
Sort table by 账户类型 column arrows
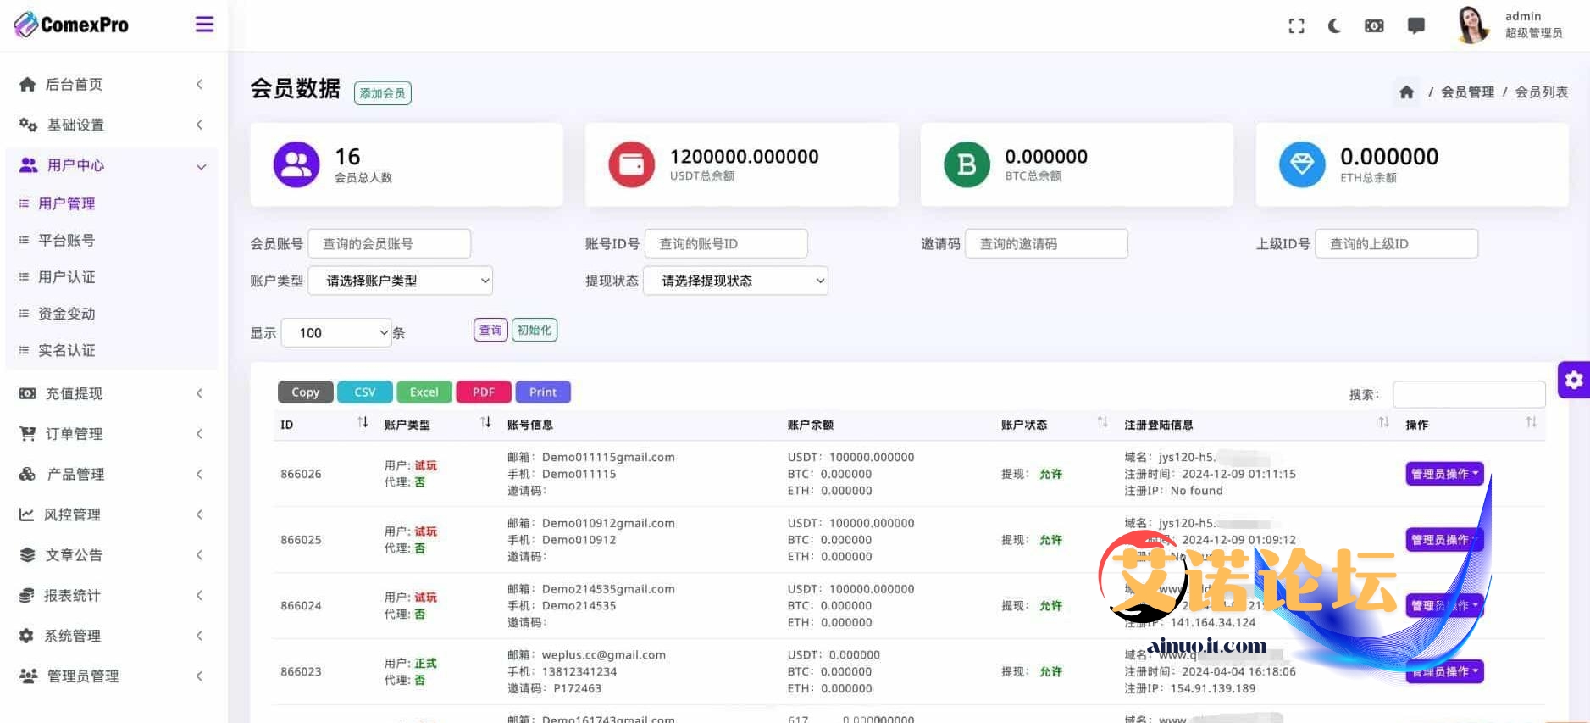point(485,422)
